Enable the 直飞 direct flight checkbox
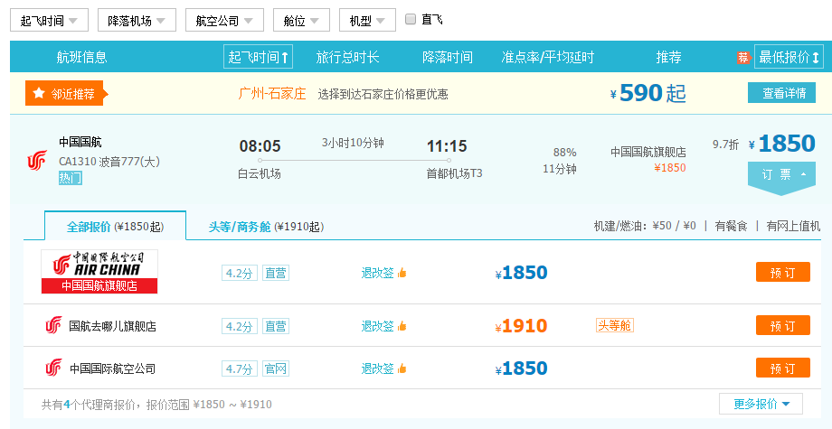The image size is (832, 429). pos(411,20)
